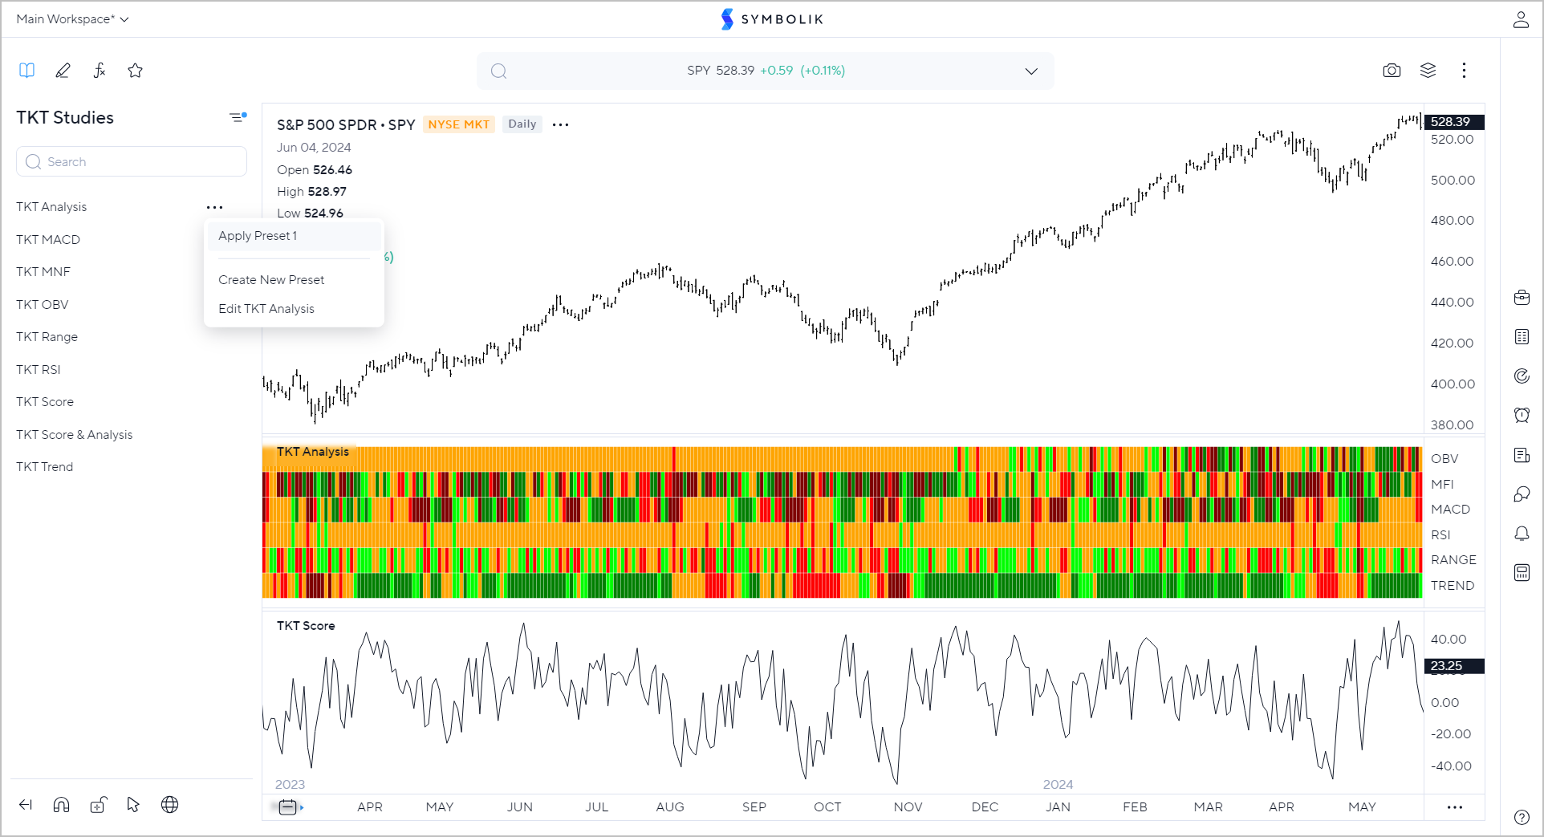Open the vertical three-dot menu in toolbar
Image resolution: width=1544 pixels, height=837 pixels.
pos(1464,71)
